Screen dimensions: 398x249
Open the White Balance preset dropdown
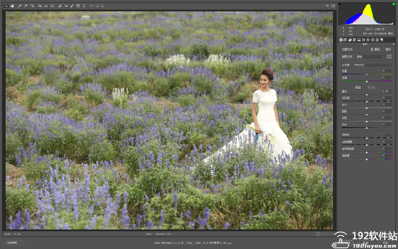(x=373, y=65)
